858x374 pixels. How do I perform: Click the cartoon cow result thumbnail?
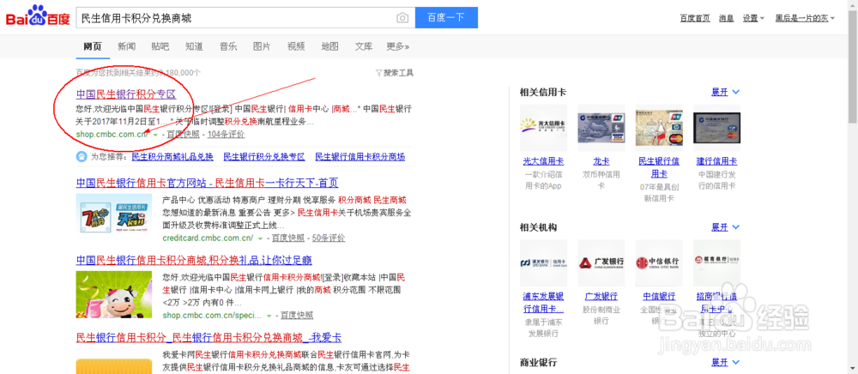pos(114,295)
